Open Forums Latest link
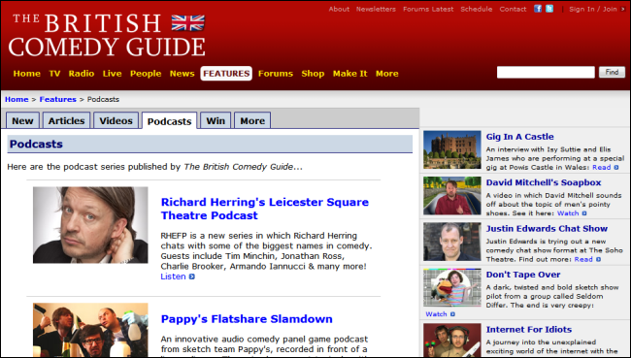The height and width of the screenshot is (358, 631). click(428, 9)
